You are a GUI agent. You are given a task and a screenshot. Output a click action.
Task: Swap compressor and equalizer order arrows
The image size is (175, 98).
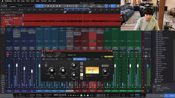point(89,59)
